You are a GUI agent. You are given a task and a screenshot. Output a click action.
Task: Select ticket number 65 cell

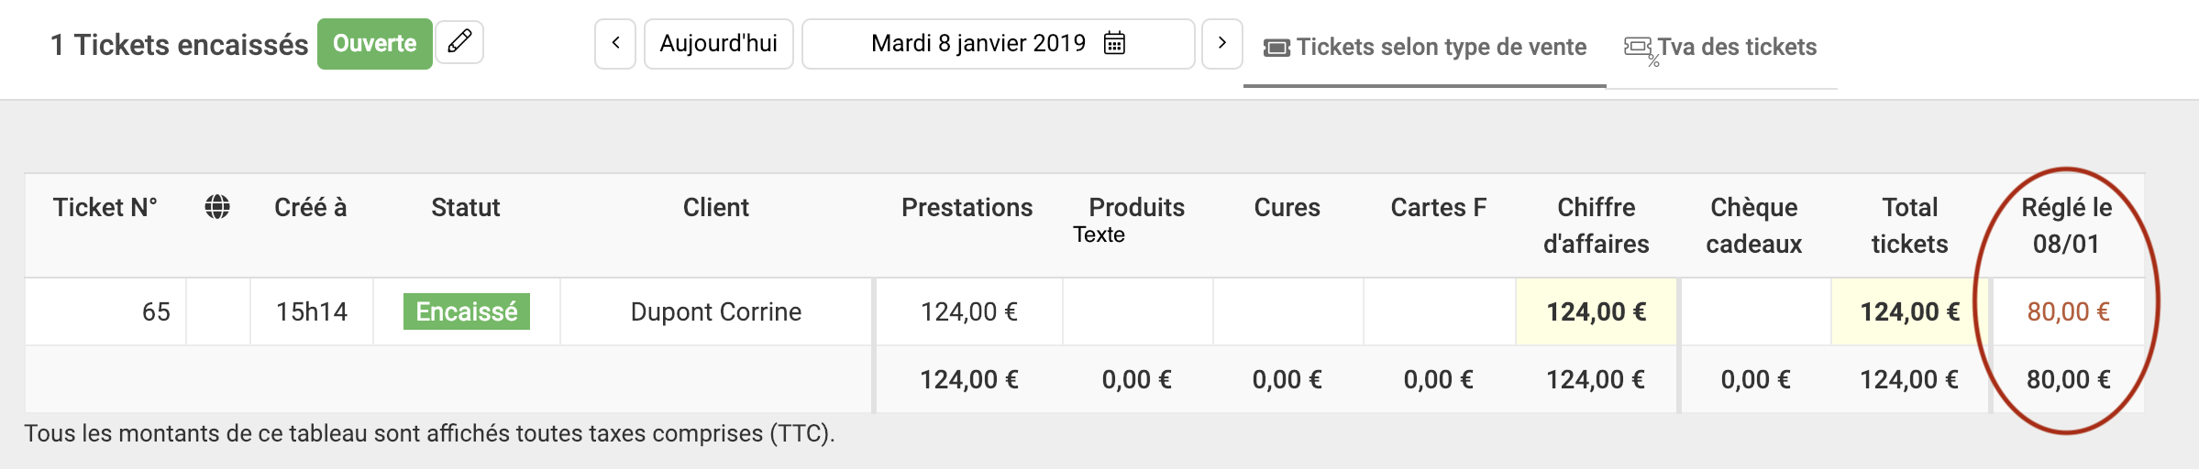tap(105, 311)
